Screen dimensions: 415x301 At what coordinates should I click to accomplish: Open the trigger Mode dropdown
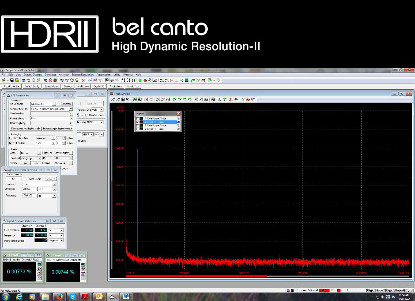point(39,153)
